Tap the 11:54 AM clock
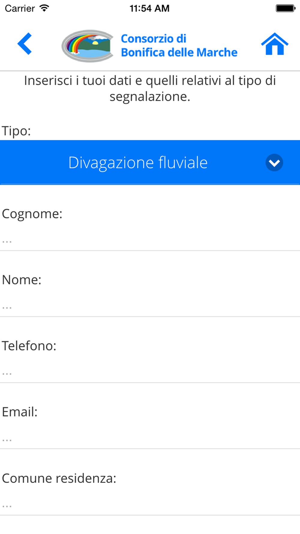The image size is (300, 534). (149, 8)
